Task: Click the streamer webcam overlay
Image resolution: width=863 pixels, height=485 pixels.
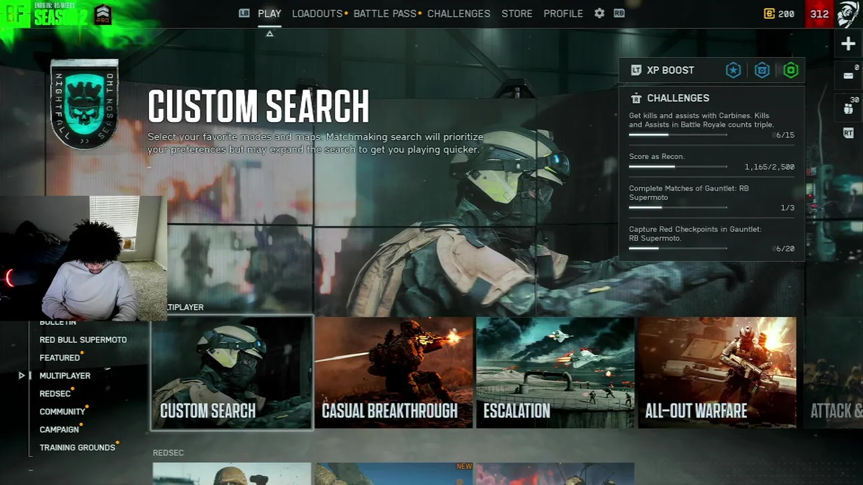Action: (84, 258)
